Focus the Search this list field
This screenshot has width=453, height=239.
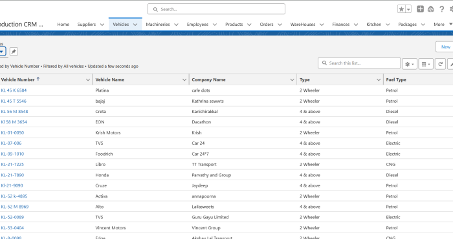click(x=359, y=63)
